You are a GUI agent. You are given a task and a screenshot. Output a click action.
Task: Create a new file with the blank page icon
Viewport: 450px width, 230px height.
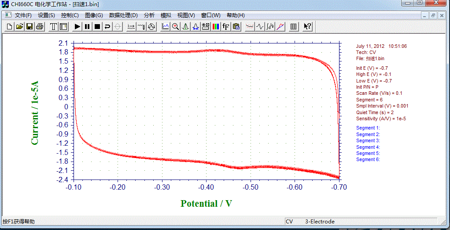[10, 27]
